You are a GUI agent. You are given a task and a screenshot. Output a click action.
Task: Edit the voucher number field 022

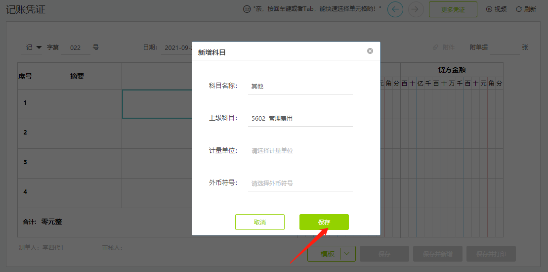click(x=76, y=48)
